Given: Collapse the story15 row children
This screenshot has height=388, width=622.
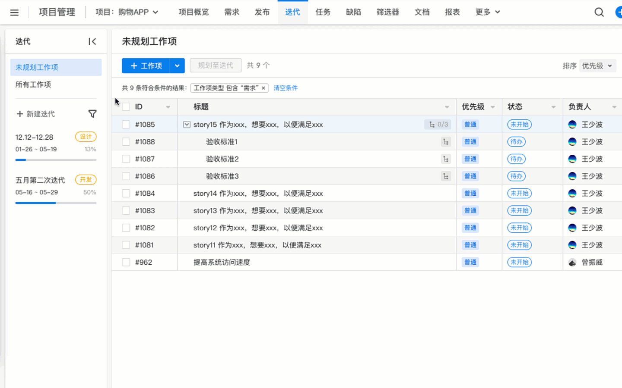Looking at the screenshot, I should tap(187, 125).
